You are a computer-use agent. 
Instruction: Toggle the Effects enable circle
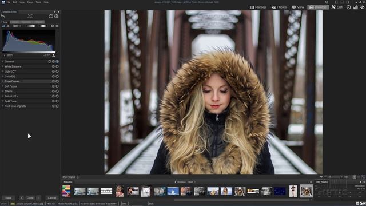tap(57, 91)
